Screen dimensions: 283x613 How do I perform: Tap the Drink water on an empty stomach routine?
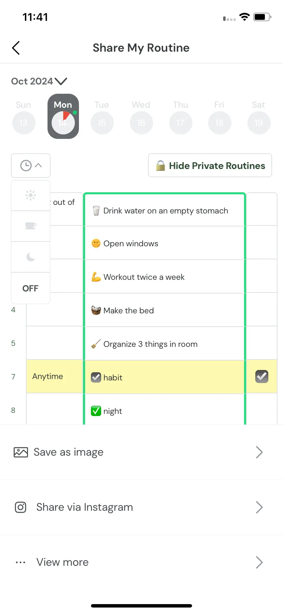(x=165, y=211)
